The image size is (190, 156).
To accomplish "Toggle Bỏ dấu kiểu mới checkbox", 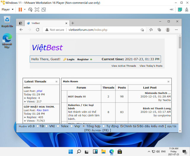I will 138,126.
